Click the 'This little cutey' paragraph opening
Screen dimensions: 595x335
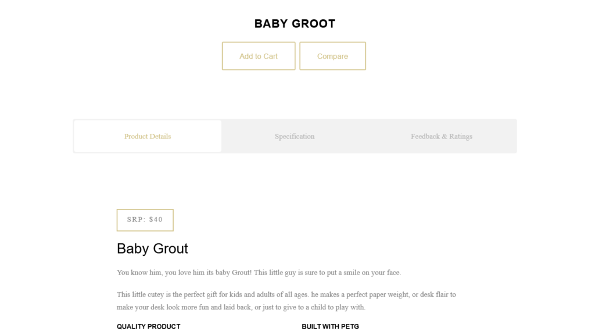click(x=140, y=295)
